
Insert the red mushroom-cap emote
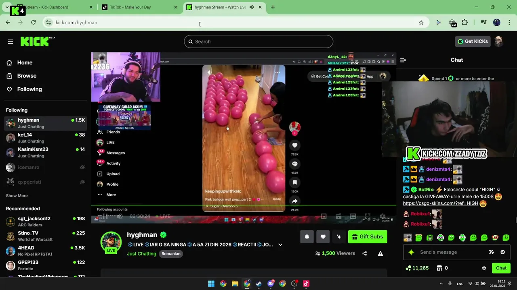click(x=495, y=238)
